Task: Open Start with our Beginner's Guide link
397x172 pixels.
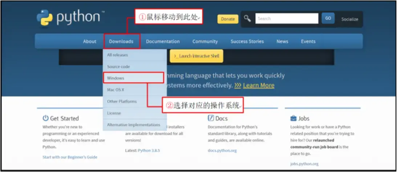Action: [x=70, y=157]
